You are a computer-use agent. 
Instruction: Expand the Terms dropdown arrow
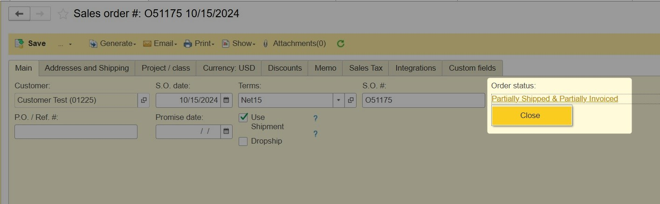pyautogui.click(x=339, y=100)
